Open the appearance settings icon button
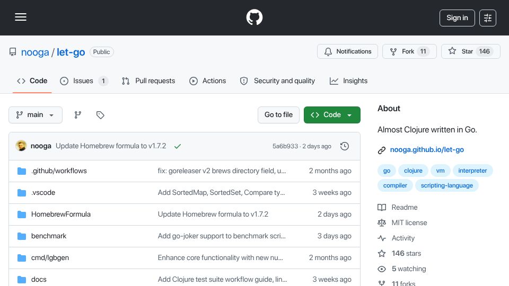509x286 pixels. [x=488, y=18]
